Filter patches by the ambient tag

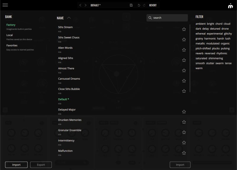200,24
